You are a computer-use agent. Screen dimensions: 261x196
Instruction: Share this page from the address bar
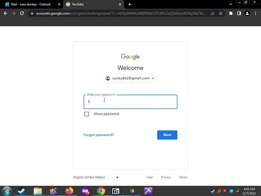click(x=213, y=13)
